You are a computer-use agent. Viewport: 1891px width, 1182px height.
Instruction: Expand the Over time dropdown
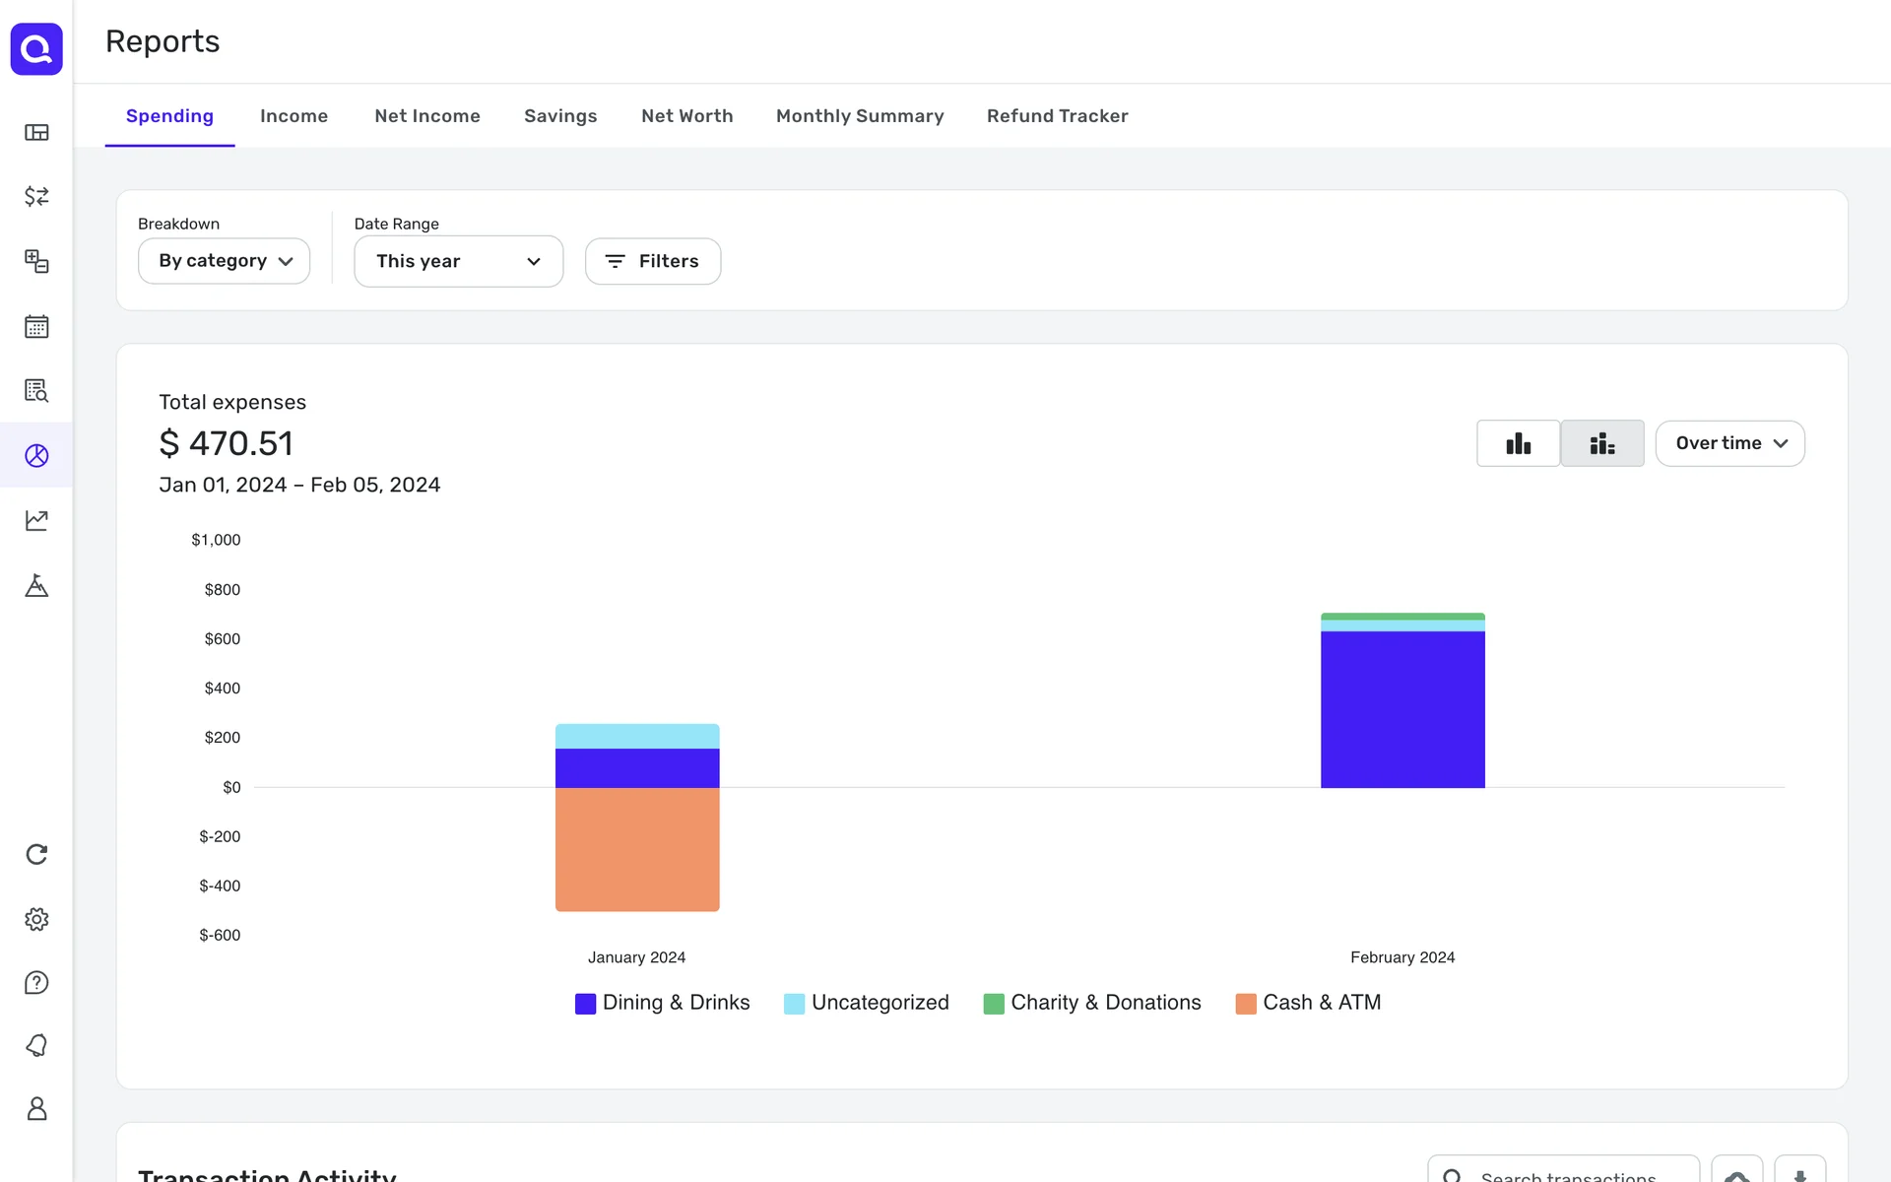1729,443
